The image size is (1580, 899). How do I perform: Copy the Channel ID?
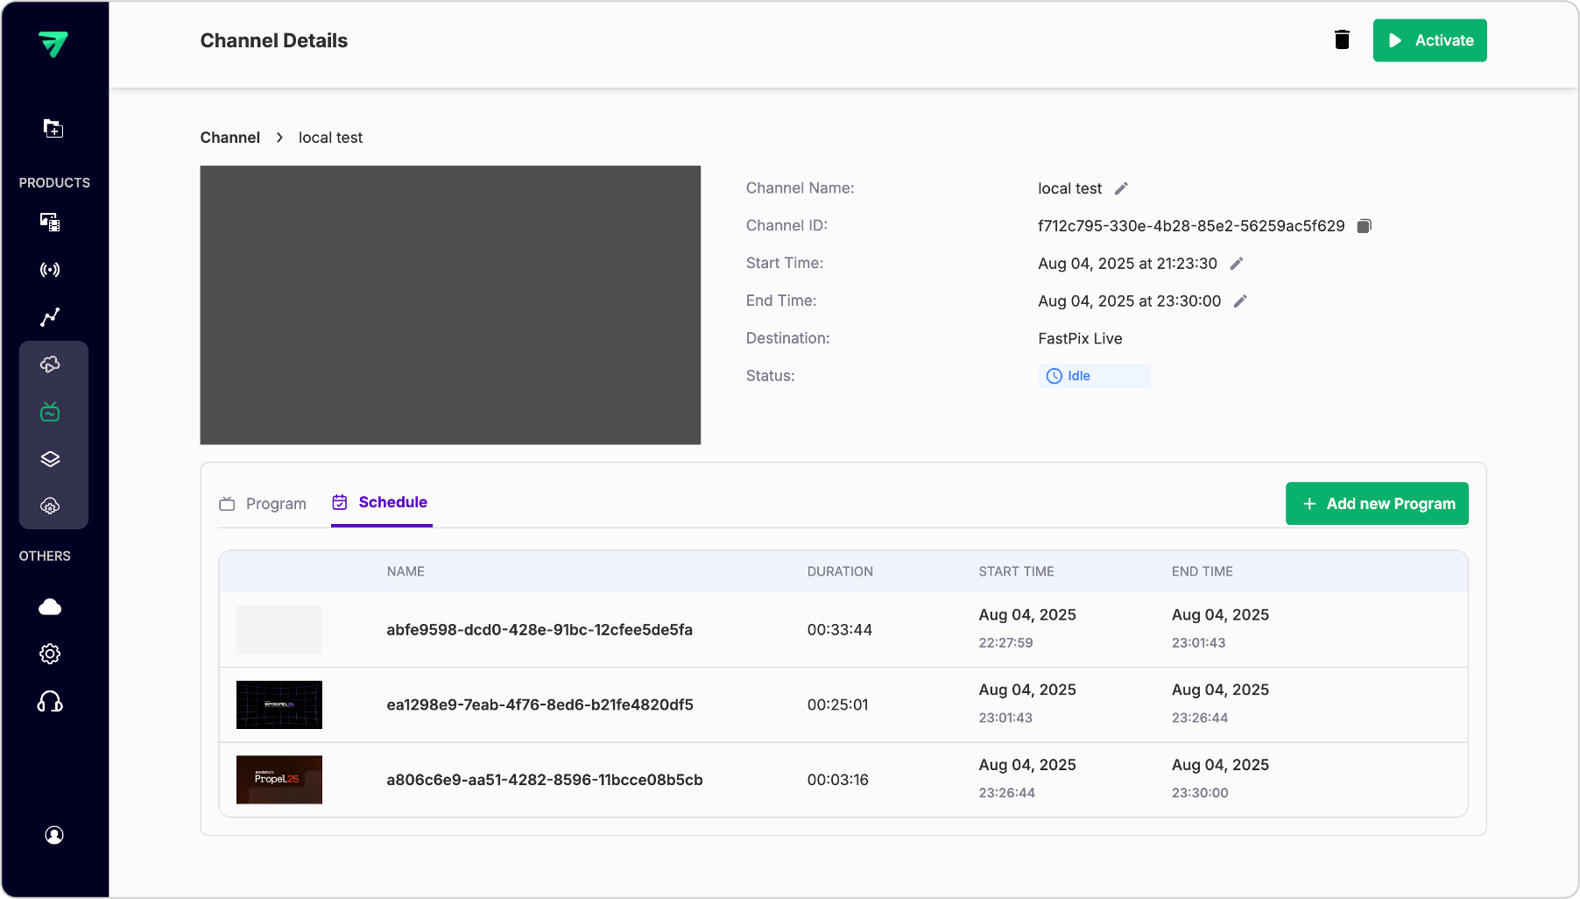(x=1364, y=226)
